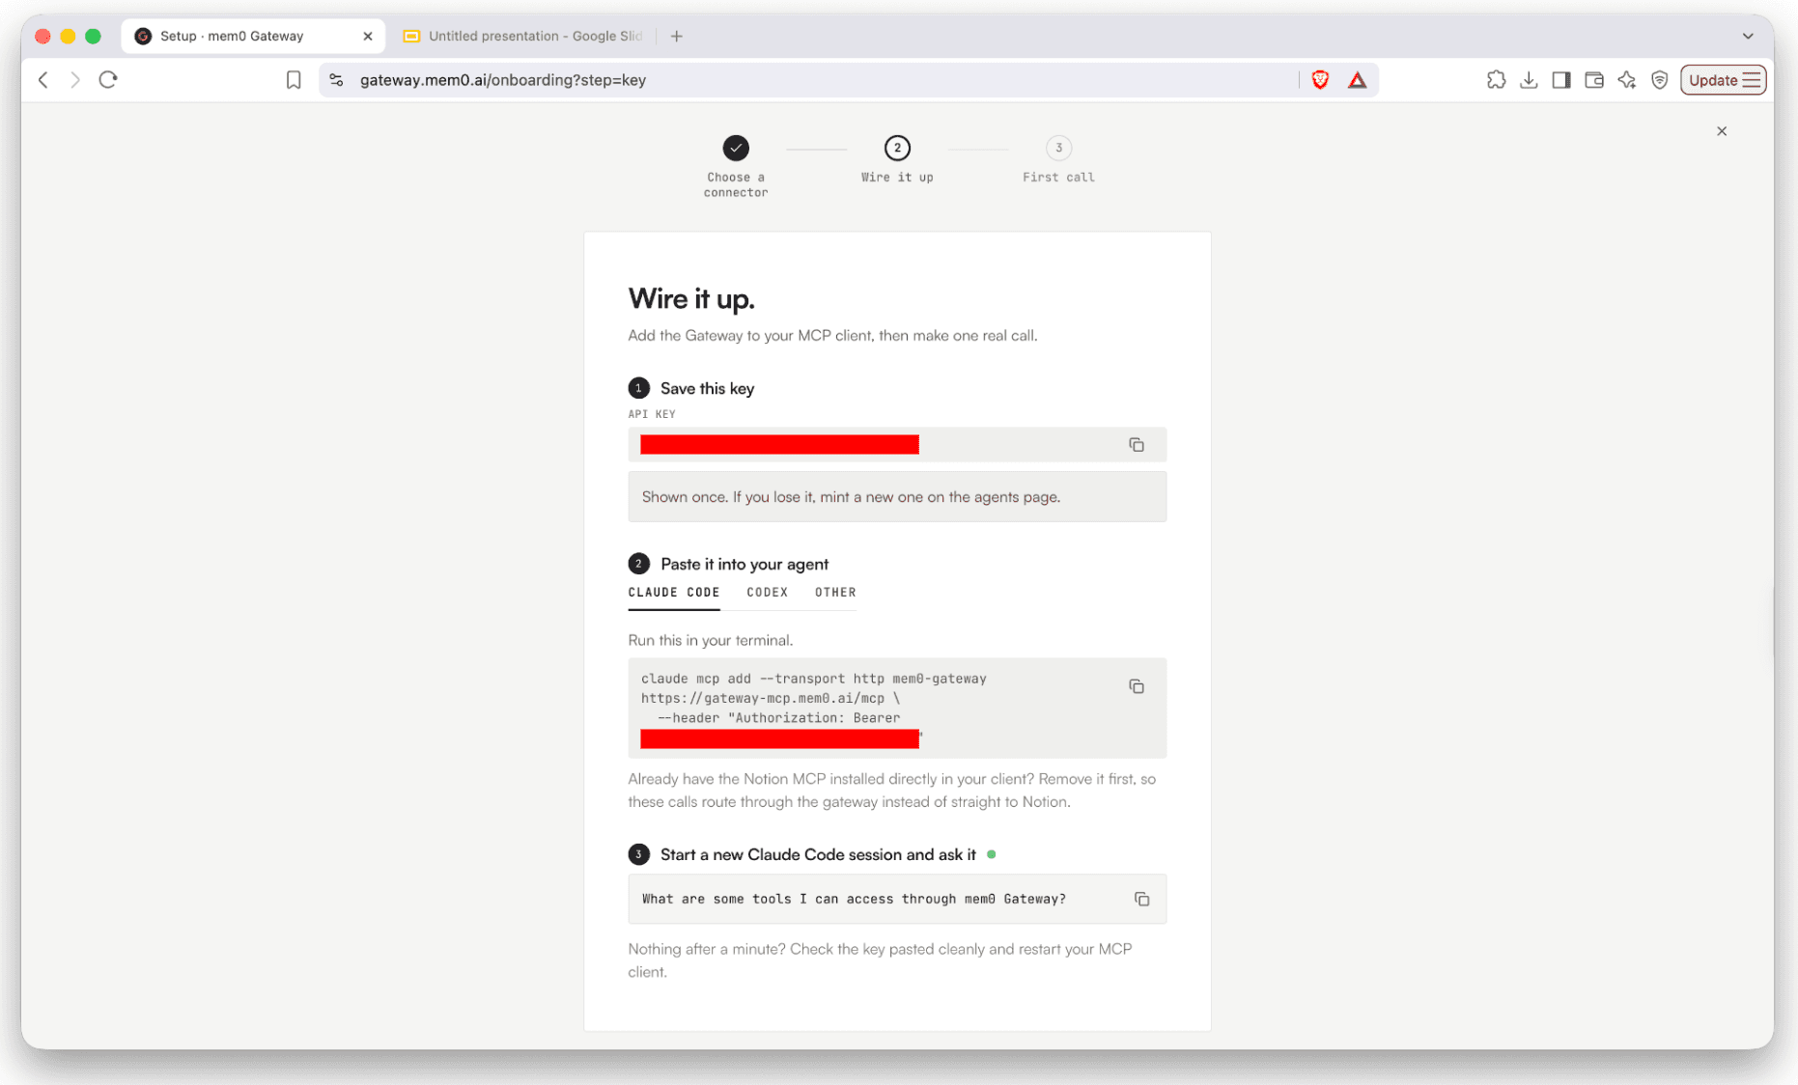Click the 'What are some tools' prompt text
The image size is (1798, 1085).
(854, 899)
